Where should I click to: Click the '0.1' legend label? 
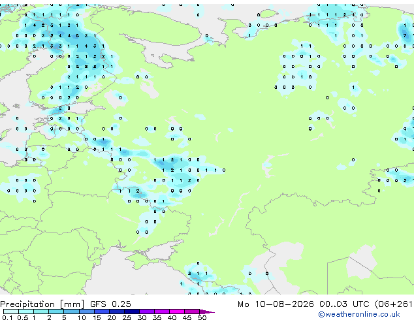[7, 317]
